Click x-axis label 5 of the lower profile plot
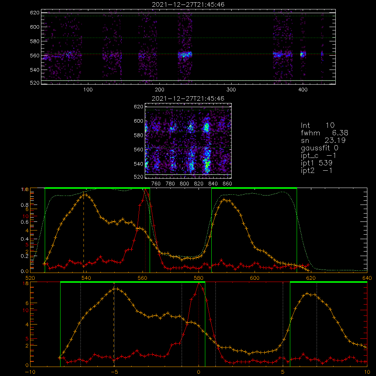 point(283,372)
